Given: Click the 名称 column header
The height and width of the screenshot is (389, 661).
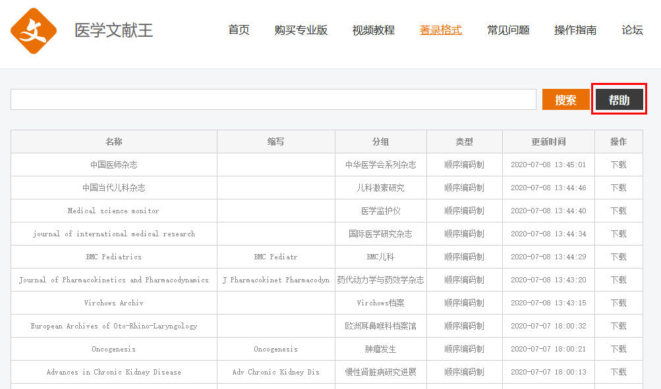Looking at the screenshot, I should coord(114,142).
